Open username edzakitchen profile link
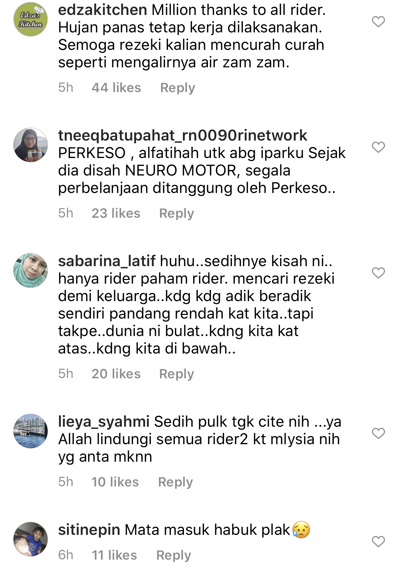The height and width of the screenshot is (572, 409). (103, 10)
